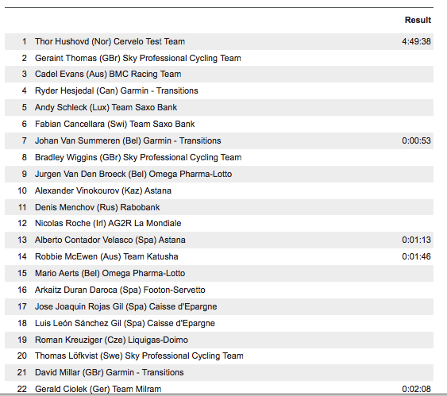Click Alberto Contador Velasco entry
The width and height of the screenshot is (447, 396).
[x=110, y=240]
